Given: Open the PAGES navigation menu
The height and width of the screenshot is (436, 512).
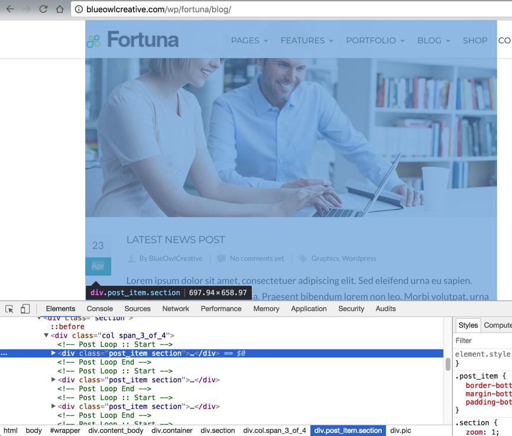Looking at the screenshot, I should pos(249,41).
